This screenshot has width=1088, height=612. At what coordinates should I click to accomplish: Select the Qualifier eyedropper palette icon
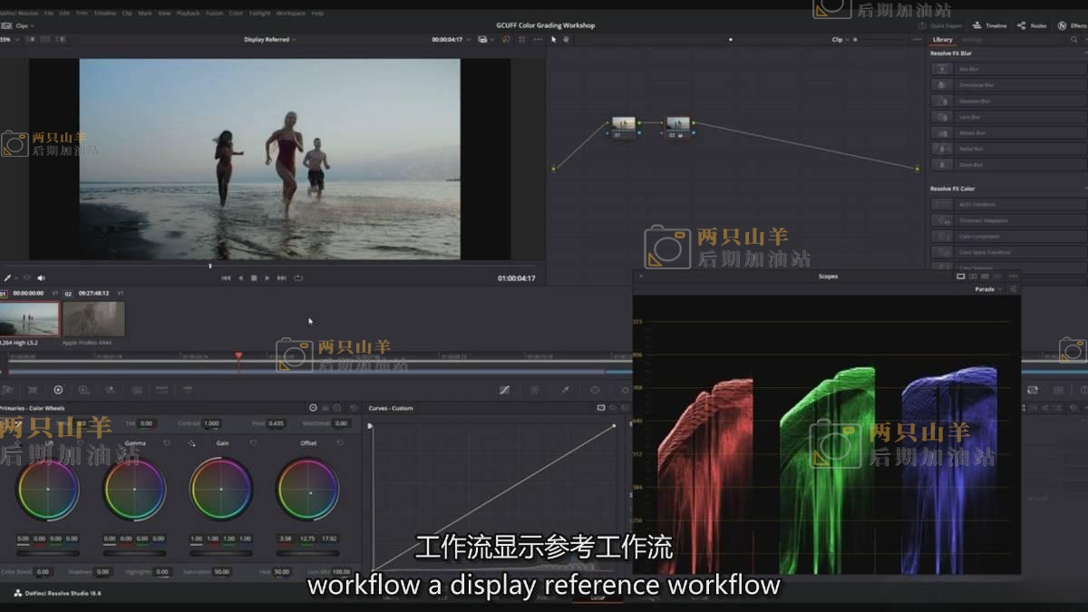565,390
